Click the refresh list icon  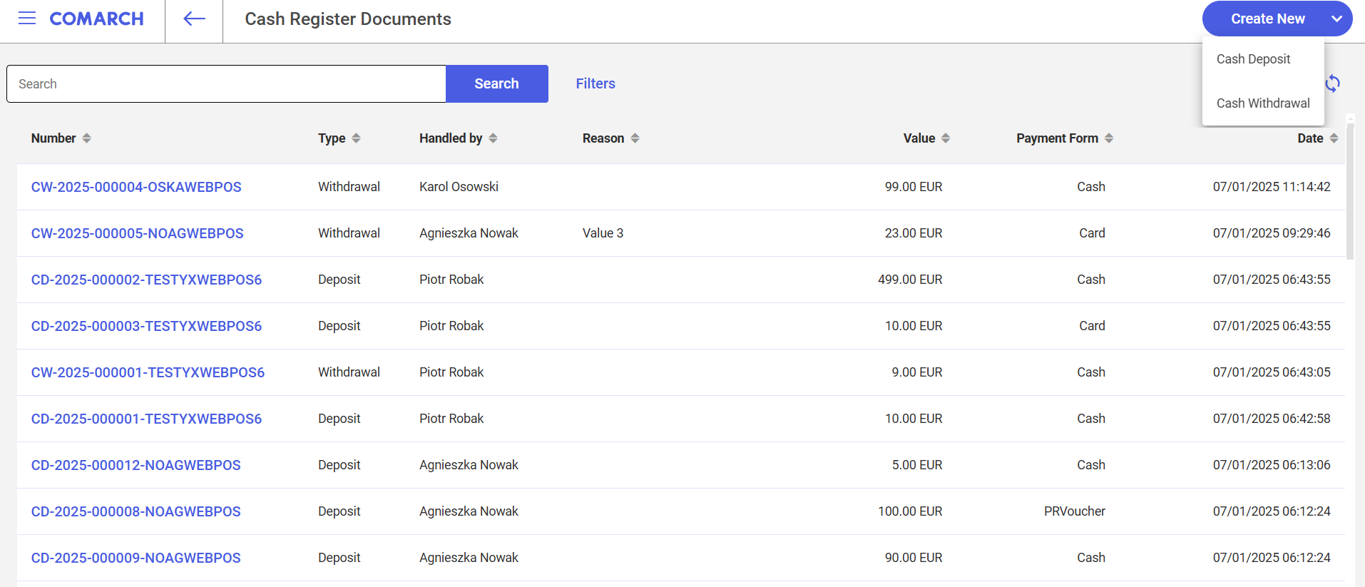1332,84
